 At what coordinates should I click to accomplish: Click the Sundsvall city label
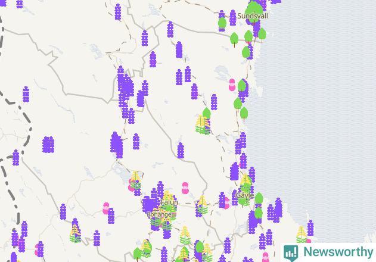point(253,16)
